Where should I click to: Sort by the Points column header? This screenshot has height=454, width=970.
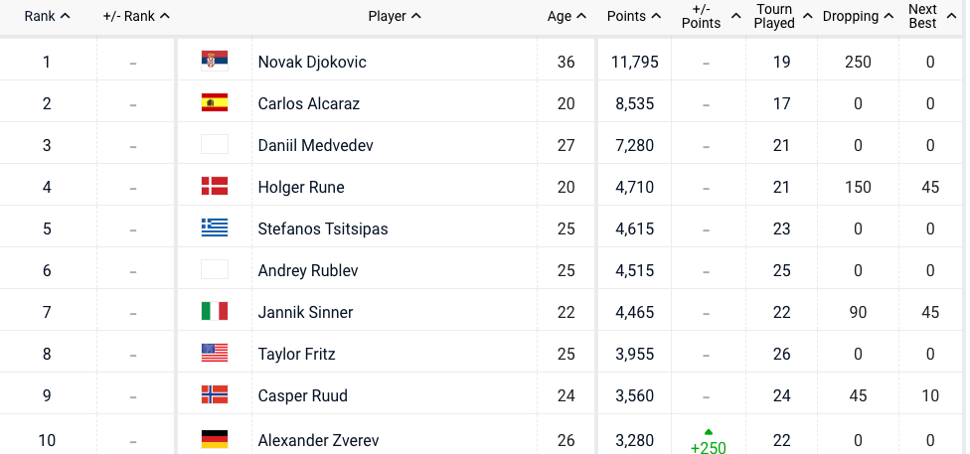pyautogui.click(x=633, y=16)
